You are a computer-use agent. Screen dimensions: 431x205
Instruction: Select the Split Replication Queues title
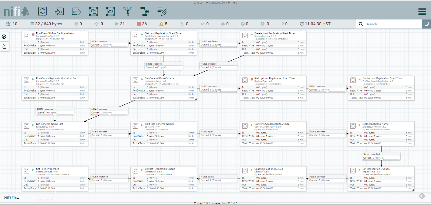point(269,169)
